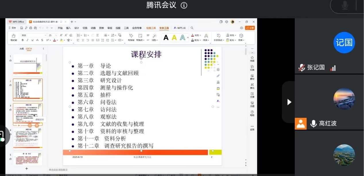Toggle bold formatting

(x=23, y=40)
